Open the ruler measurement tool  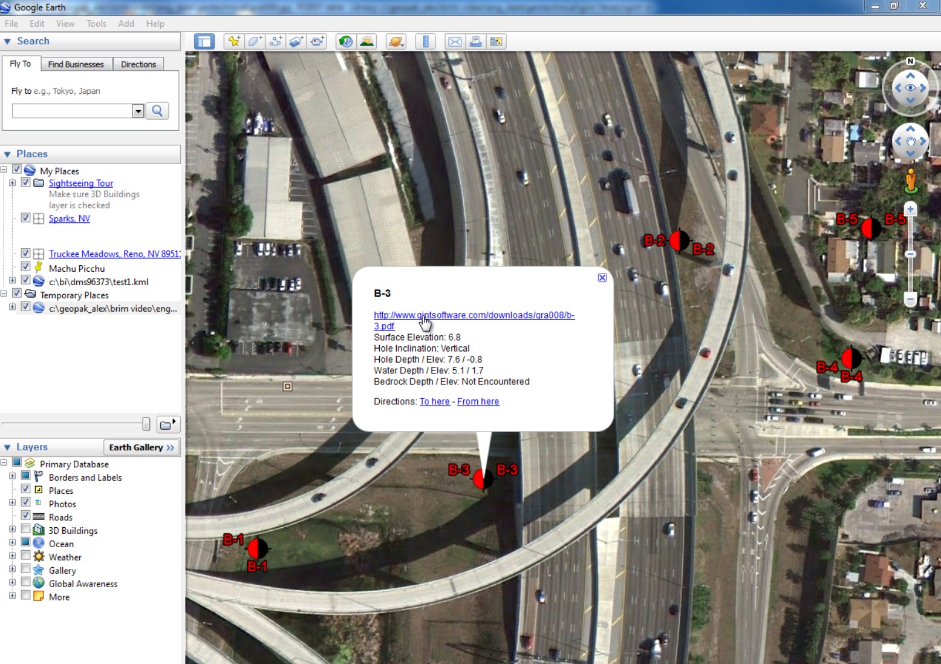[426, 41]
